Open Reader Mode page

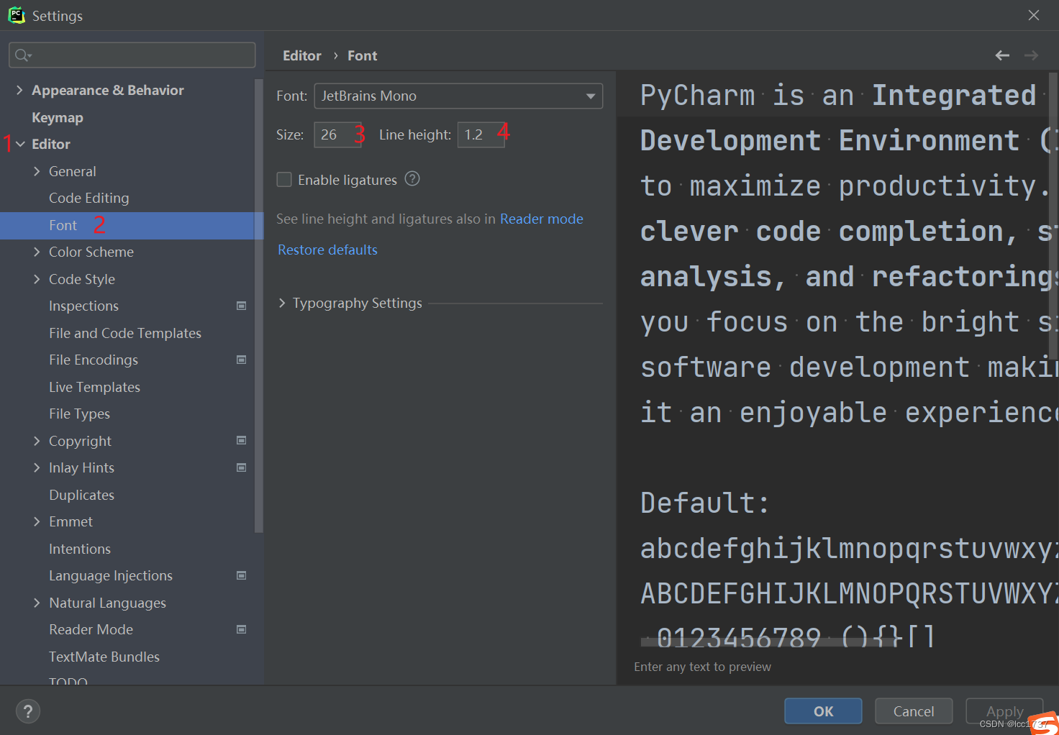click(91, 629)
